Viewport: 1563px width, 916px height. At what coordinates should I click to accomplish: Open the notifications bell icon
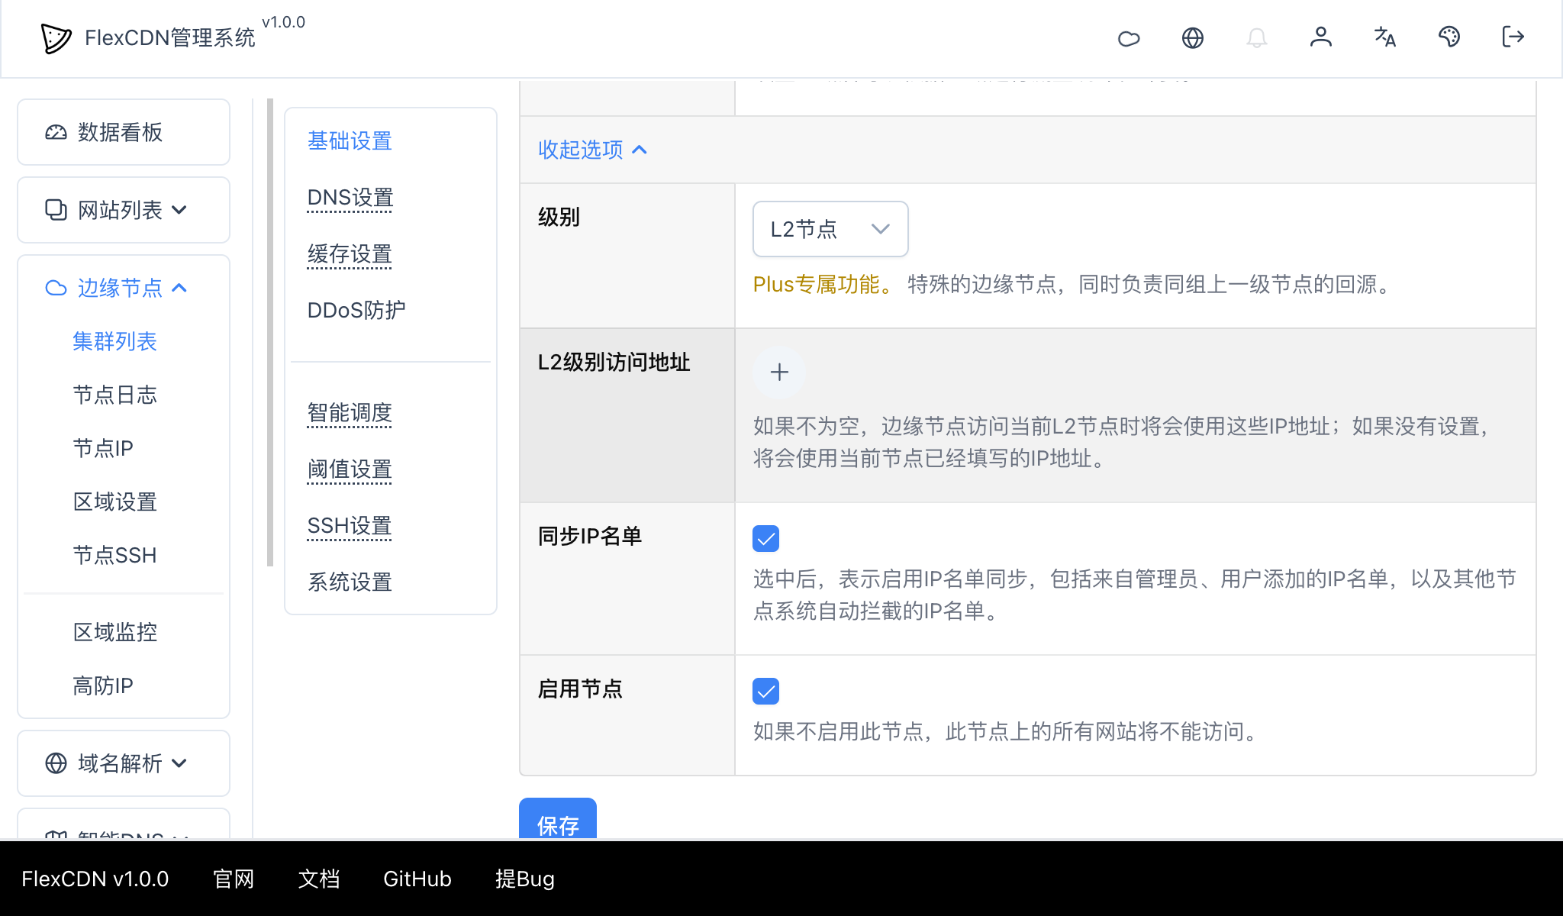[x=1257, y=37]
